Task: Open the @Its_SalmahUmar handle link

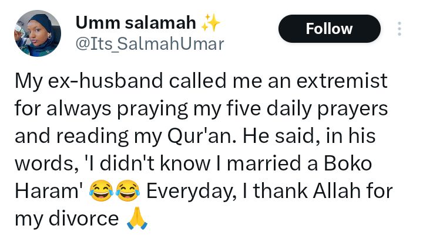Action: (149, 45)
